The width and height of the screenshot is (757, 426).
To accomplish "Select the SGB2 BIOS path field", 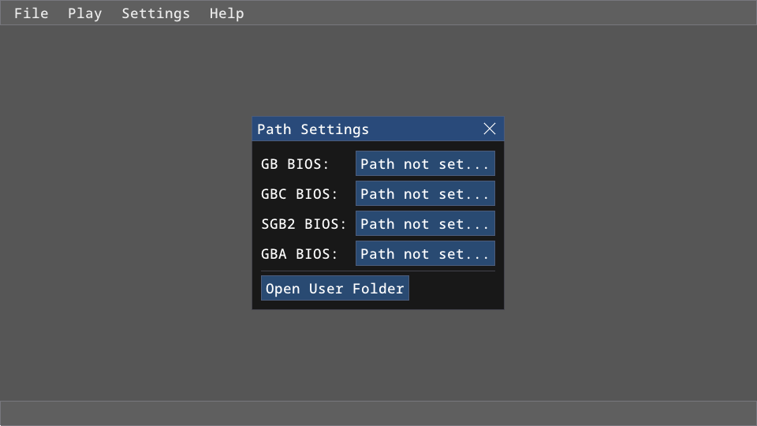I will click(425, 224).
